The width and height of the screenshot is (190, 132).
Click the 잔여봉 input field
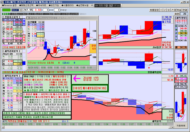(57, 10)
